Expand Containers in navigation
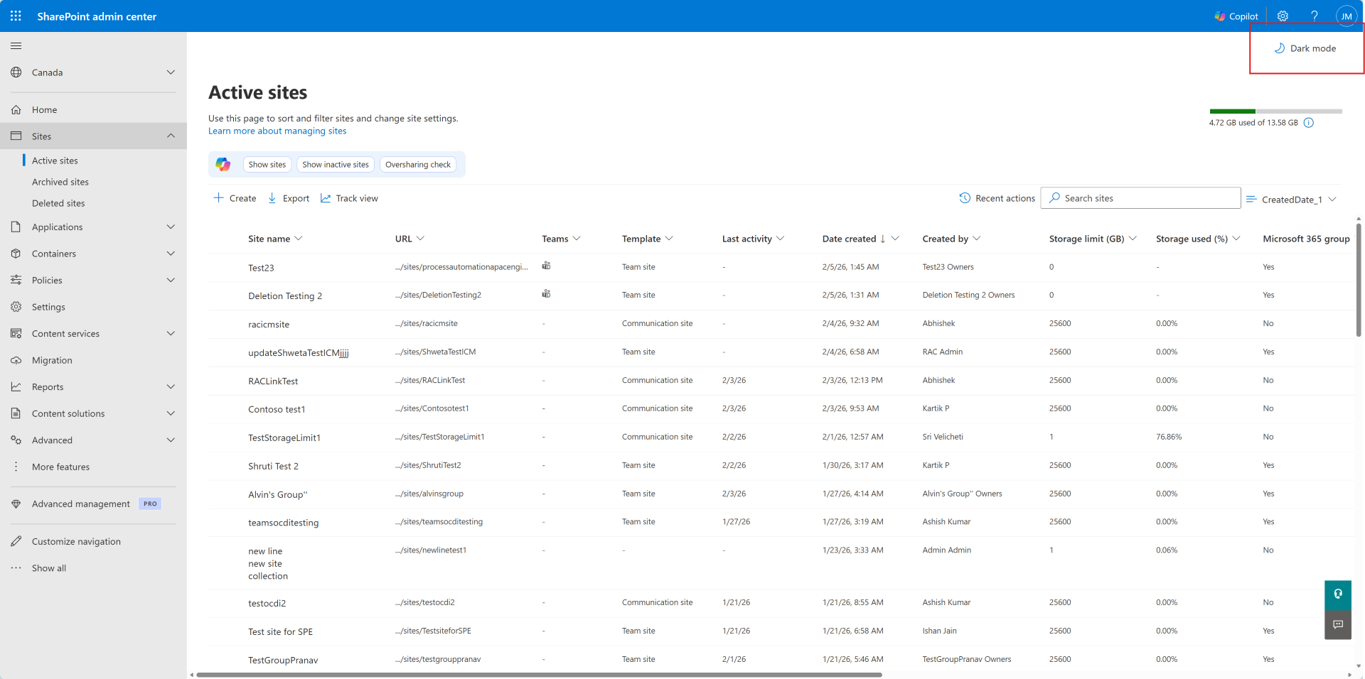 pyautogui.click(x=93, y=254)
